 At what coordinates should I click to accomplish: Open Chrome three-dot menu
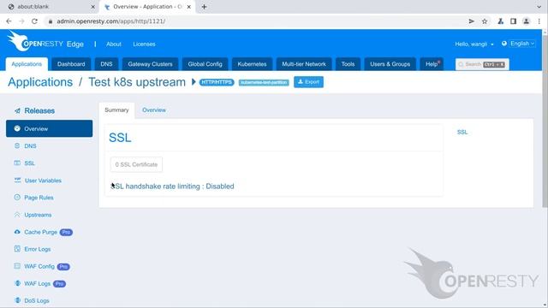tap(539, 21)
